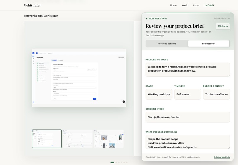Open the Original portfolio link
Image resolution: width=238 pixels, height=165 pixels.
(222, 157)
